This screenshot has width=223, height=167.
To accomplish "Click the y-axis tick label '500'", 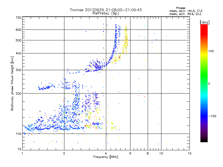I will [x=18, y=40].
